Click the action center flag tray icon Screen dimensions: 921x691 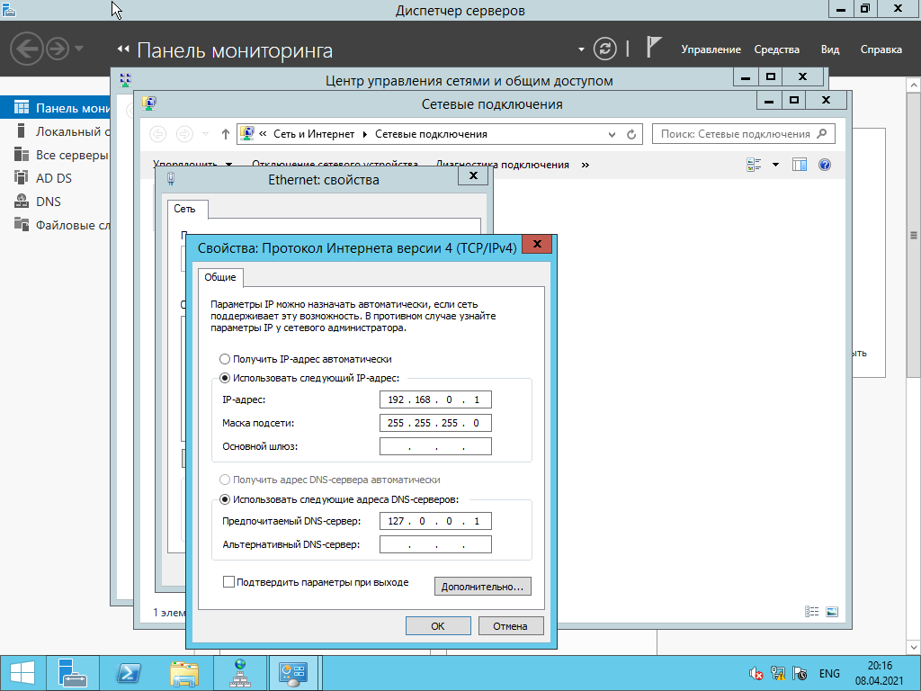click(800, 673)
